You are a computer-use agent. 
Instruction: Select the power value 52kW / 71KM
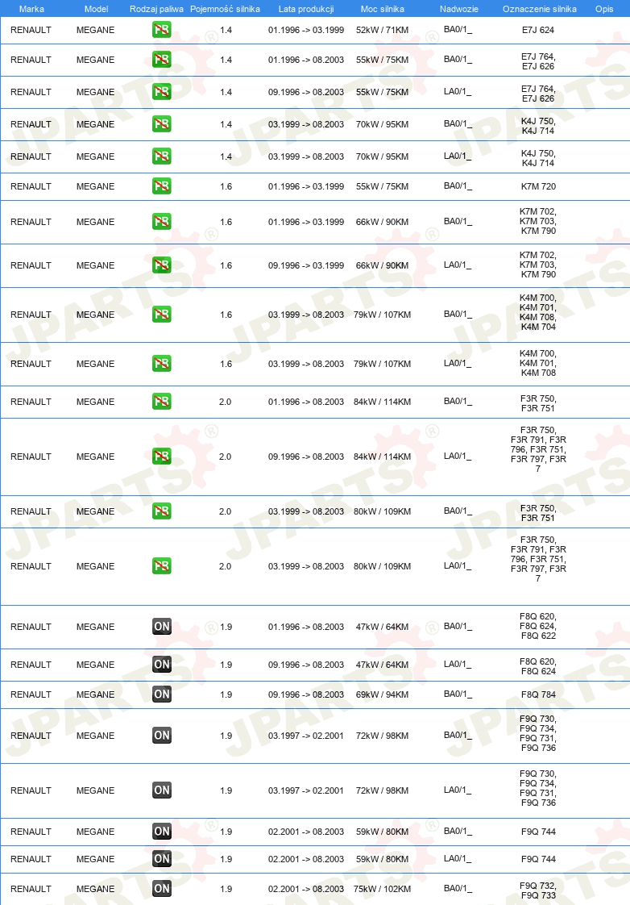(382, 30)
